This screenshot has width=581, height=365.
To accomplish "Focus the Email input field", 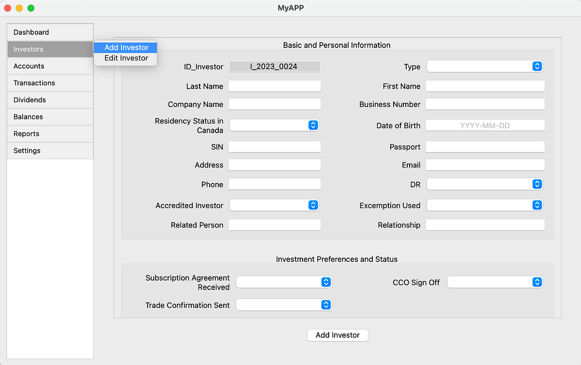I will coord(484,165).
